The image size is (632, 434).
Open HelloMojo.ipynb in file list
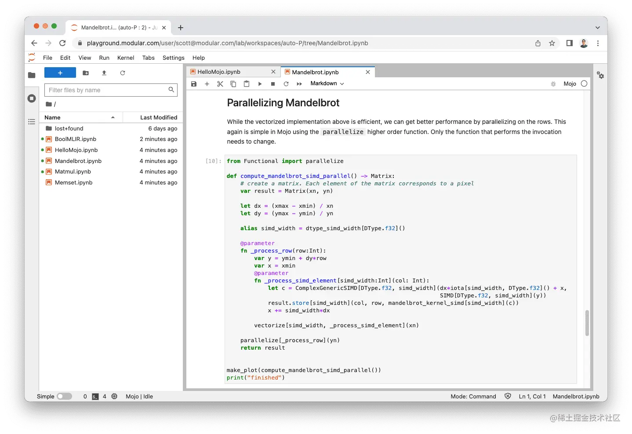111,150
